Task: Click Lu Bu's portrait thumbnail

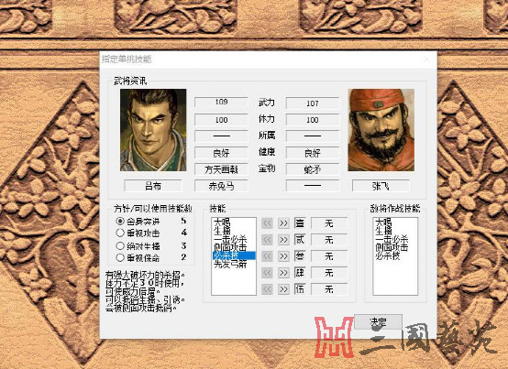Action: 153,130
